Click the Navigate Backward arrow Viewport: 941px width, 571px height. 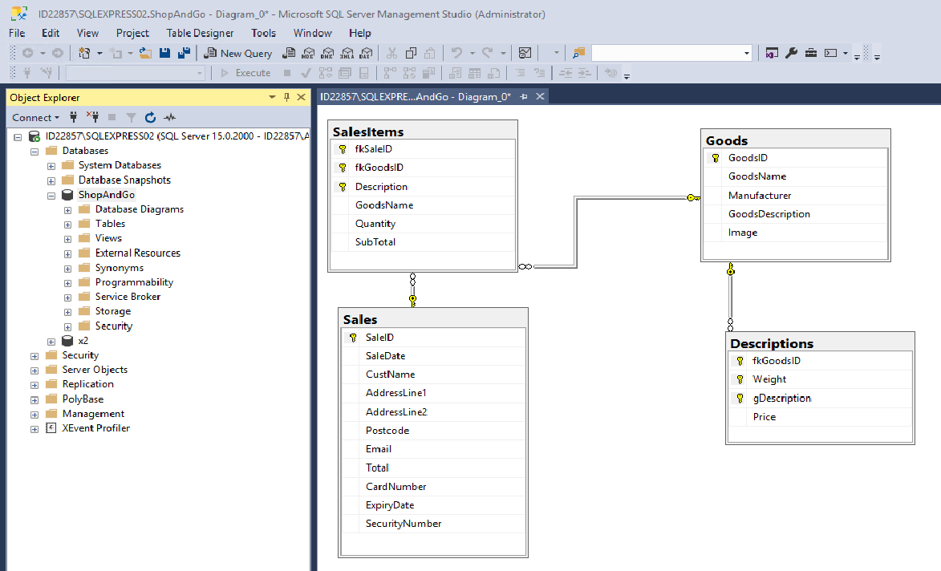coord(27,53)
